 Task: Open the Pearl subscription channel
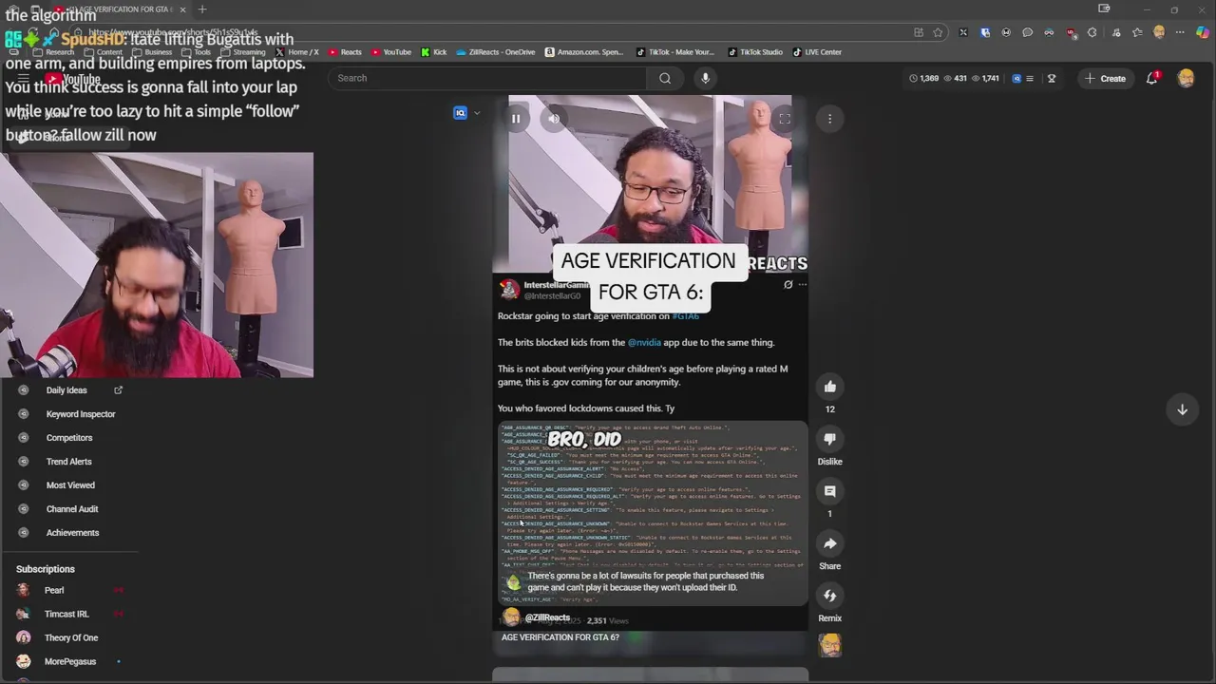[x=54, y=590]
